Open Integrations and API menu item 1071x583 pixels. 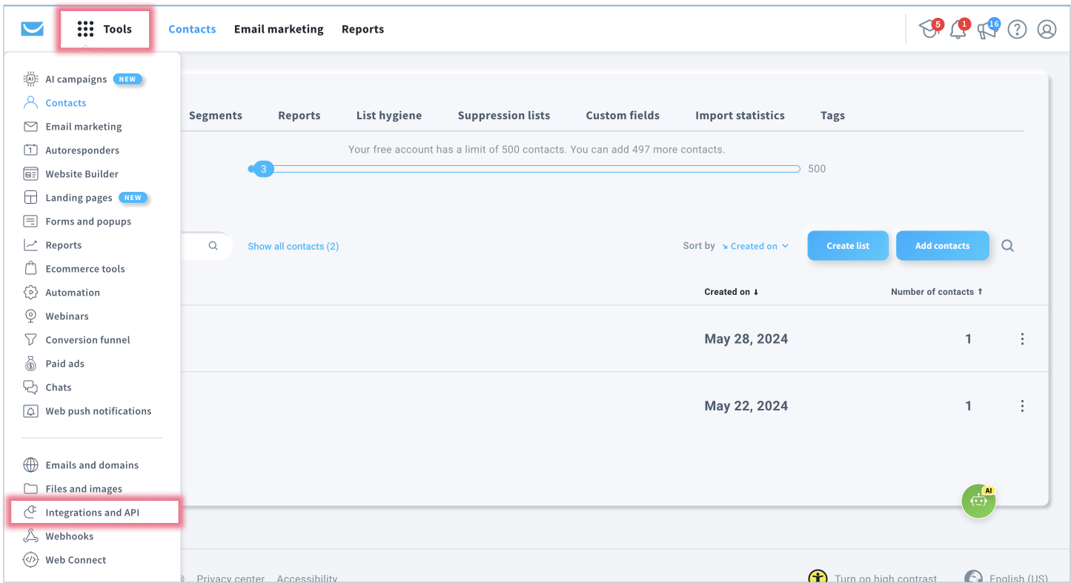[94, 513]
